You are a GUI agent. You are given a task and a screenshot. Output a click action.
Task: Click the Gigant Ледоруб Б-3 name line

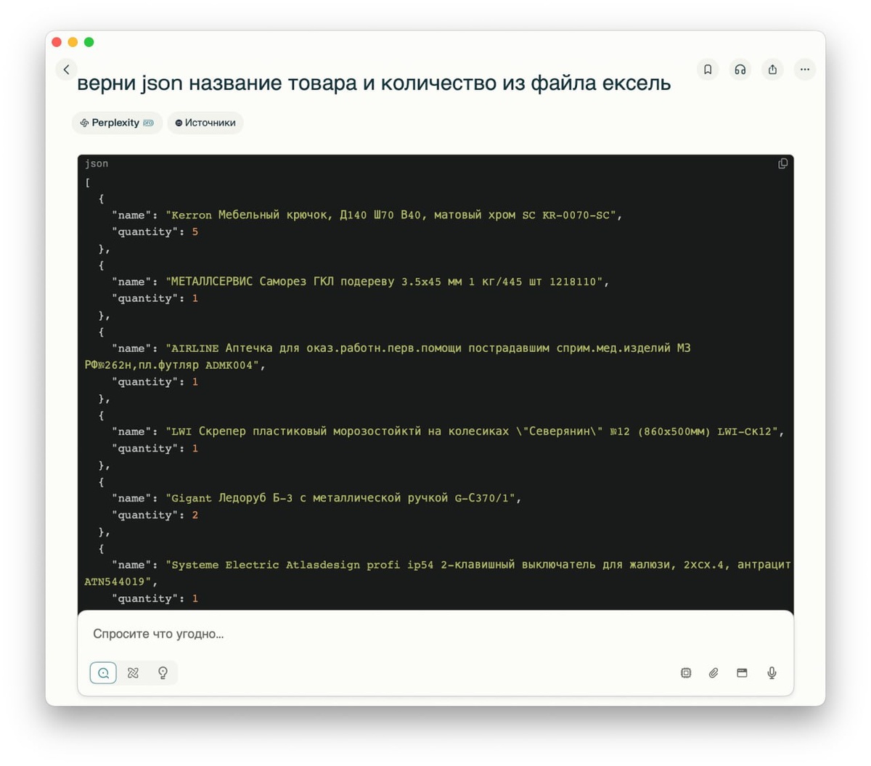(x=317, y=498)
